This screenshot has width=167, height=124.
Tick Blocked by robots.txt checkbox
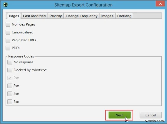[x=10, y=70]
